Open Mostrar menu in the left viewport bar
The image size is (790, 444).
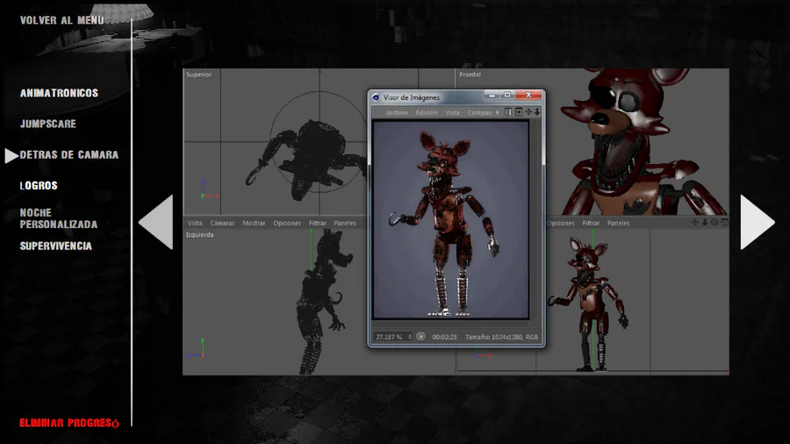(x=254, y=223)
